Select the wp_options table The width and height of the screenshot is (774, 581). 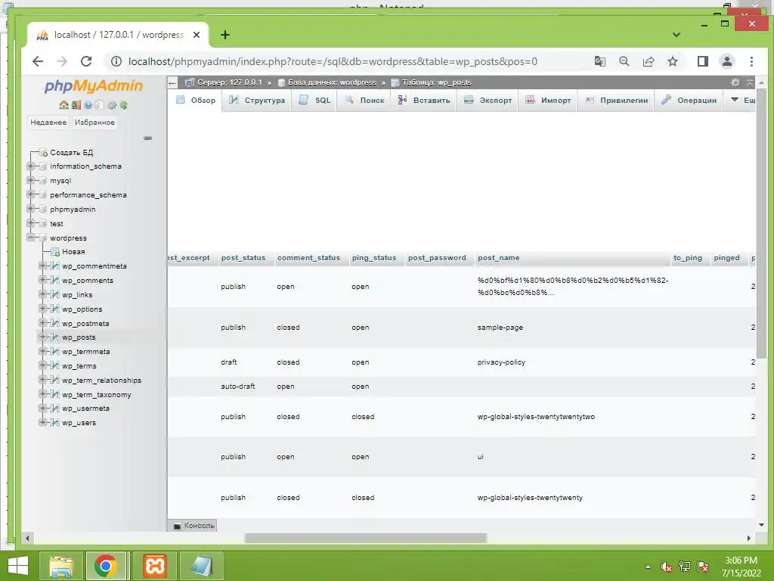[82, 309]
